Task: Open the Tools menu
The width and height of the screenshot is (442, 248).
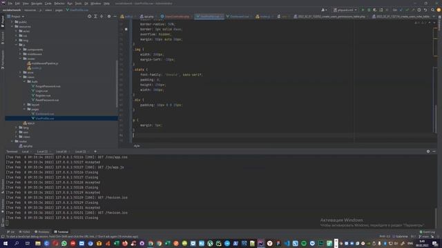Action: (78, 3)
